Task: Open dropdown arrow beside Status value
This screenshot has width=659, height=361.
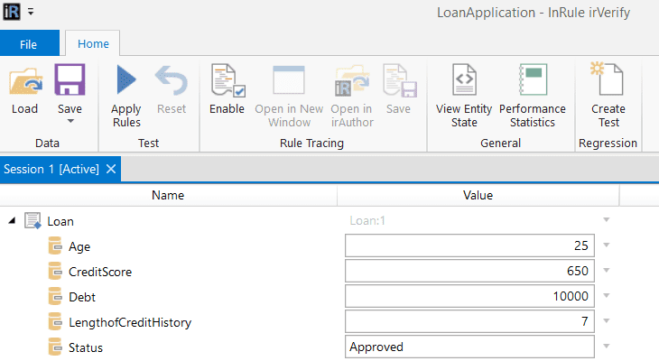Action: coord(607,347)
